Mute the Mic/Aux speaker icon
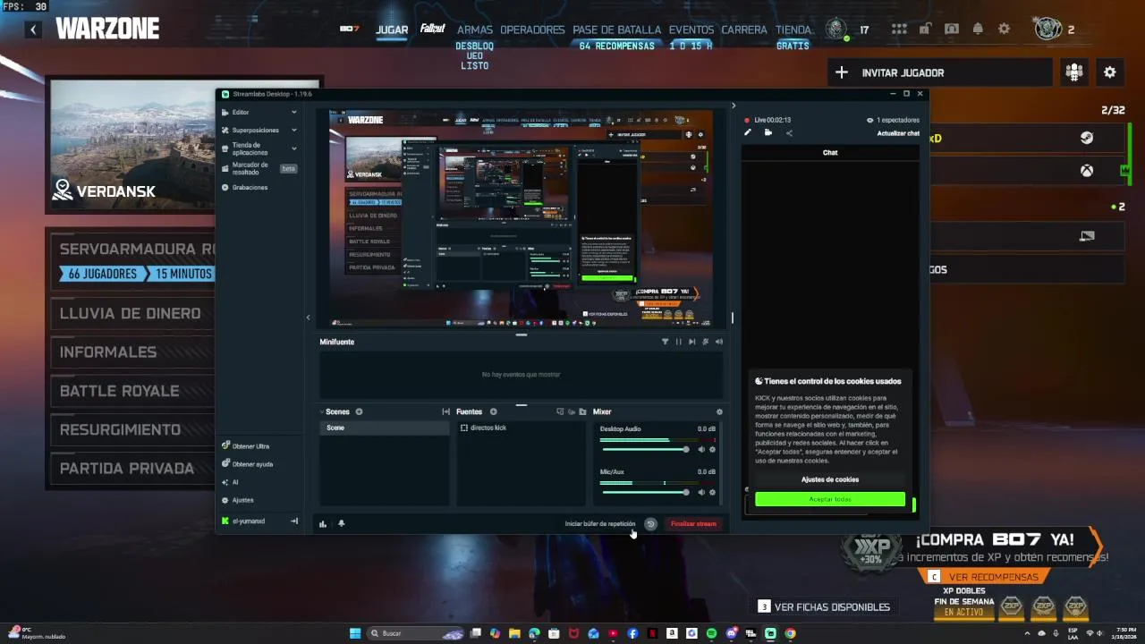Screen dimensions: 1145x644 click(701, 492)
